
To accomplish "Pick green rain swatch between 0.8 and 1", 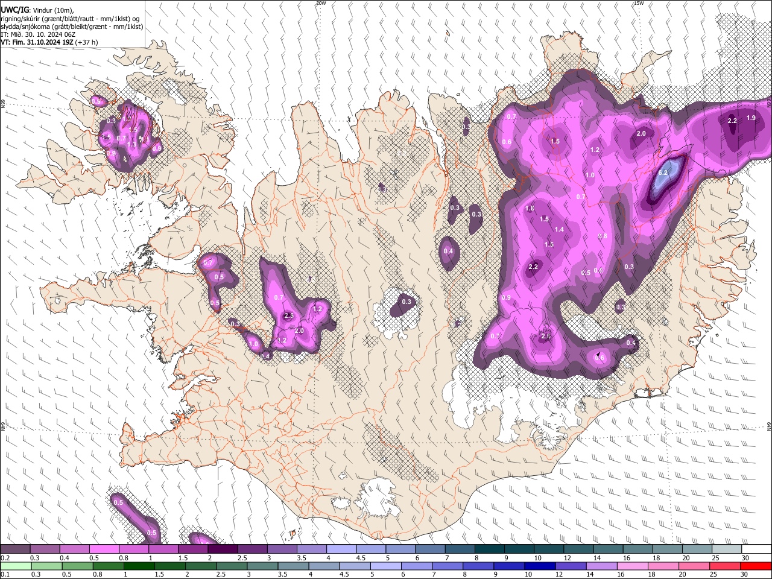I will click(108, 566).
